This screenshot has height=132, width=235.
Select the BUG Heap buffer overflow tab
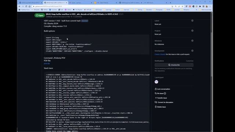click(x=55, y=3)
